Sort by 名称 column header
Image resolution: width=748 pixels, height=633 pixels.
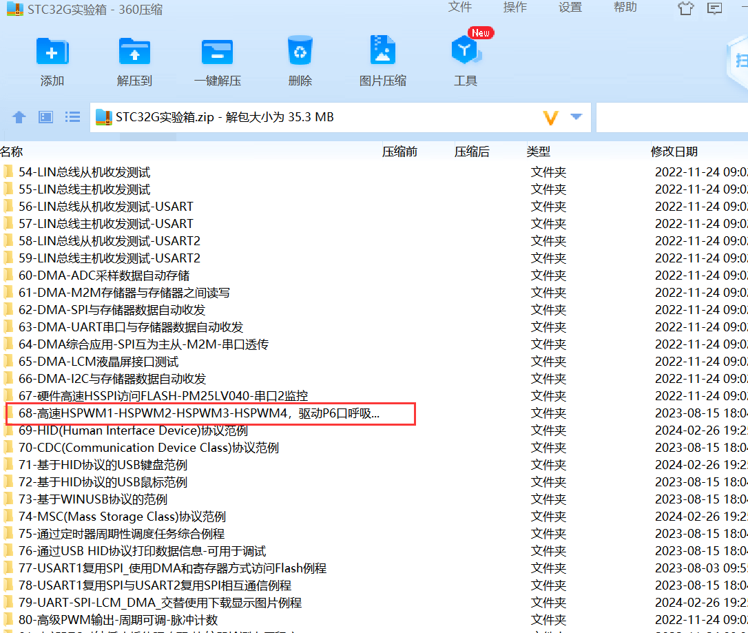12,152
